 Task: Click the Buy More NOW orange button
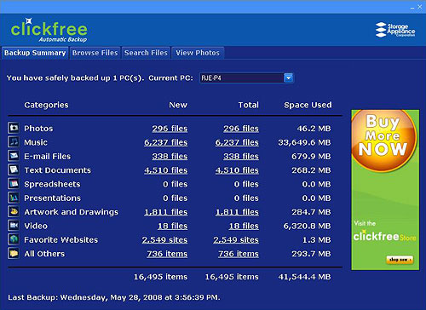[x=383, y=141]
